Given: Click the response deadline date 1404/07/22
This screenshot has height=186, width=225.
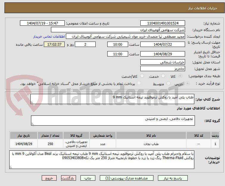Looking at the screenshot, I should point(163,44).
